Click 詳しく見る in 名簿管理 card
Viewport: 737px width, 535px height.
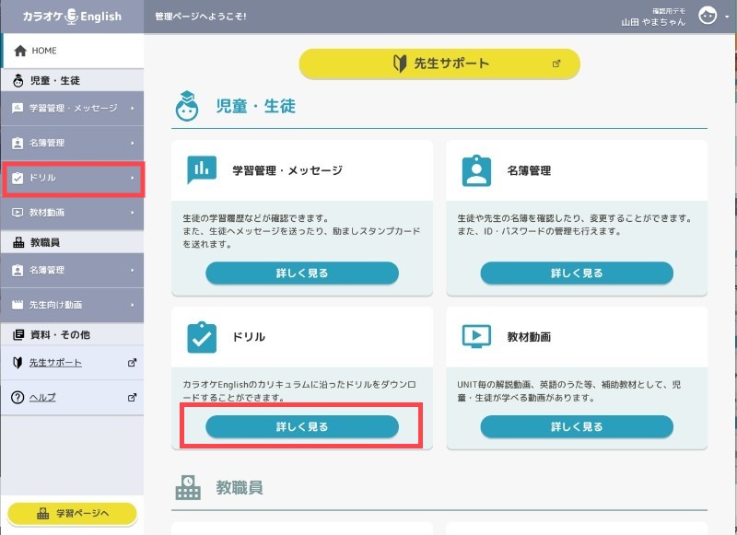577,273
